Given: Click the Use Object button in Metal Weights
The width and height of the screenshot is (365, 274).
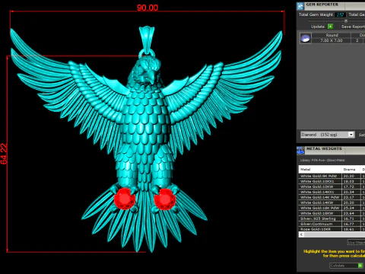Looking at the screenshot, I should tap(356, 242).
